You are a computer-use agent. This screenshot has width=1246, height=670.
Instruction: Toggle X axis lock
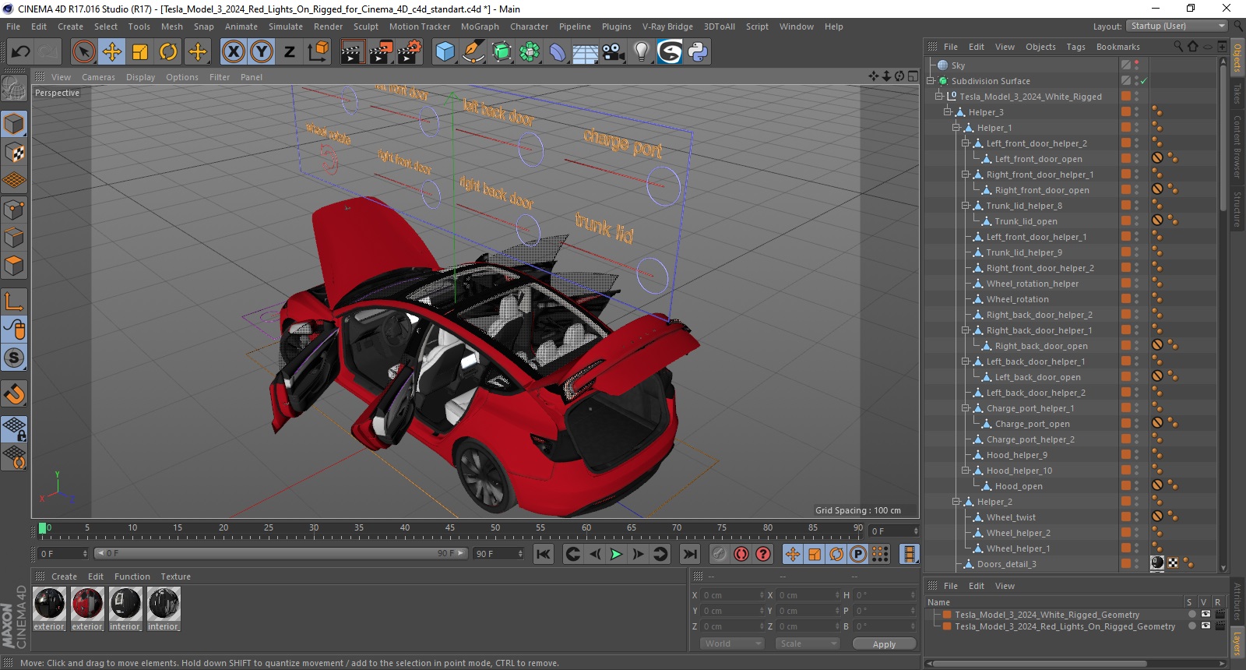click(233, 52)
